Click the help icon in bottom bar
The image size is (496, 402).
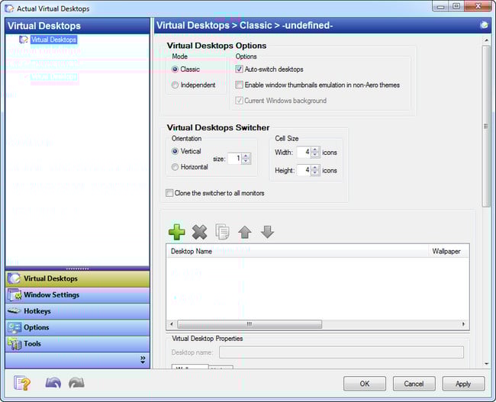(x=24, y=383)
